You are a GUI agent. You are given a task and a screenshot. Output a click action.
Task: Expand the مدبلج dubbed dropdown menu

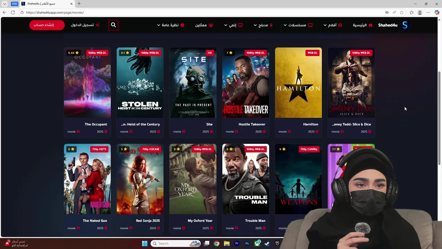(263, 25)
